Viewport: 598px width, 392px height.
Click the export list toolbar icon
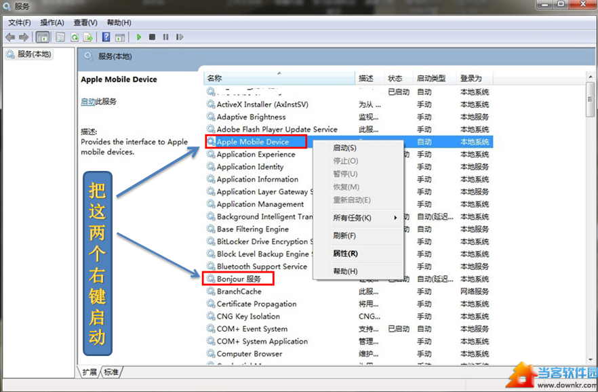[x=88, y=37]
